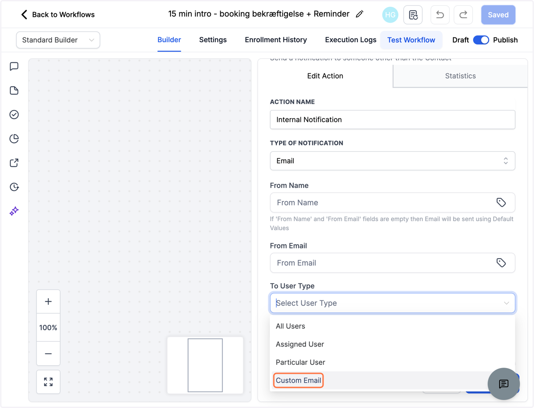The image size is (534, 408).
Task: Choose All Users option
Action: pyautogui.click(x=392, y=326)
